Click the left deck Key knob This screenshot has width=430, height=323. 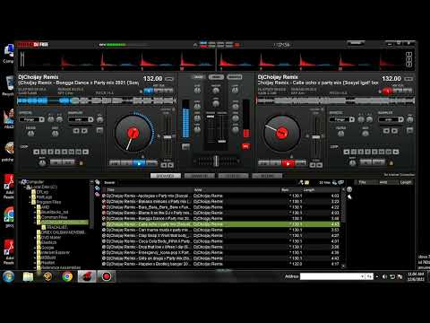coord(56,133)
